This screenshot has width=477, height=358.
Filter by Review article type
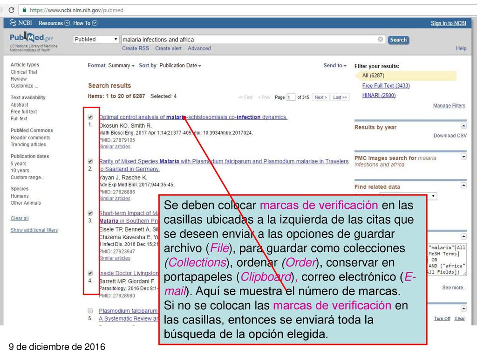[19, 79]
